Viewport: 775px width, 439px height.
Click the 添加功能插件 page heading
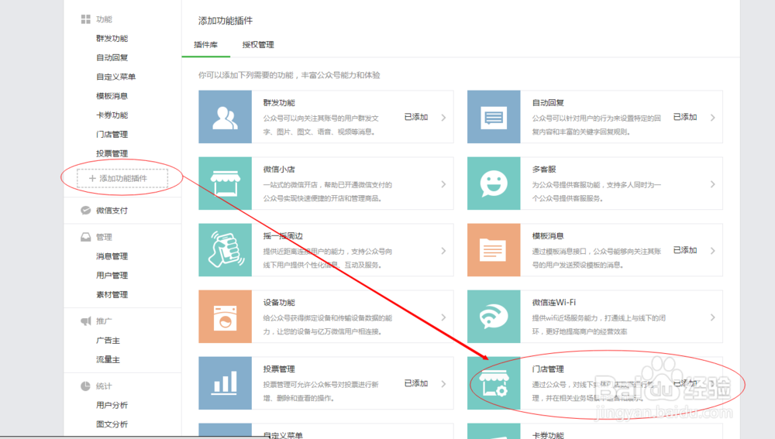(226, 21)
